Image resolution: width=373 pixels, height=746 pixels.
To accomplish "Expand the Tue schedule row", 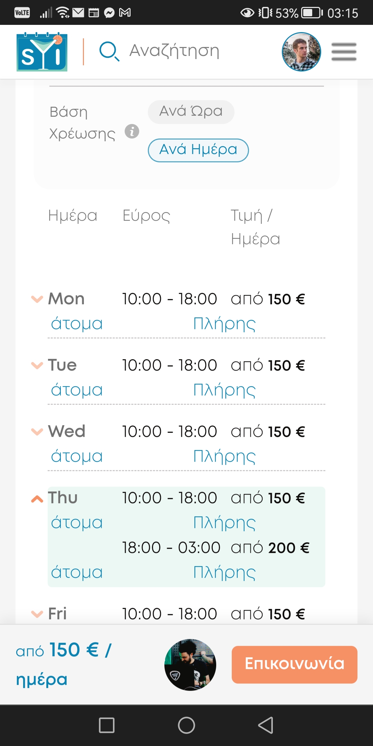I will tap(37, 365).
